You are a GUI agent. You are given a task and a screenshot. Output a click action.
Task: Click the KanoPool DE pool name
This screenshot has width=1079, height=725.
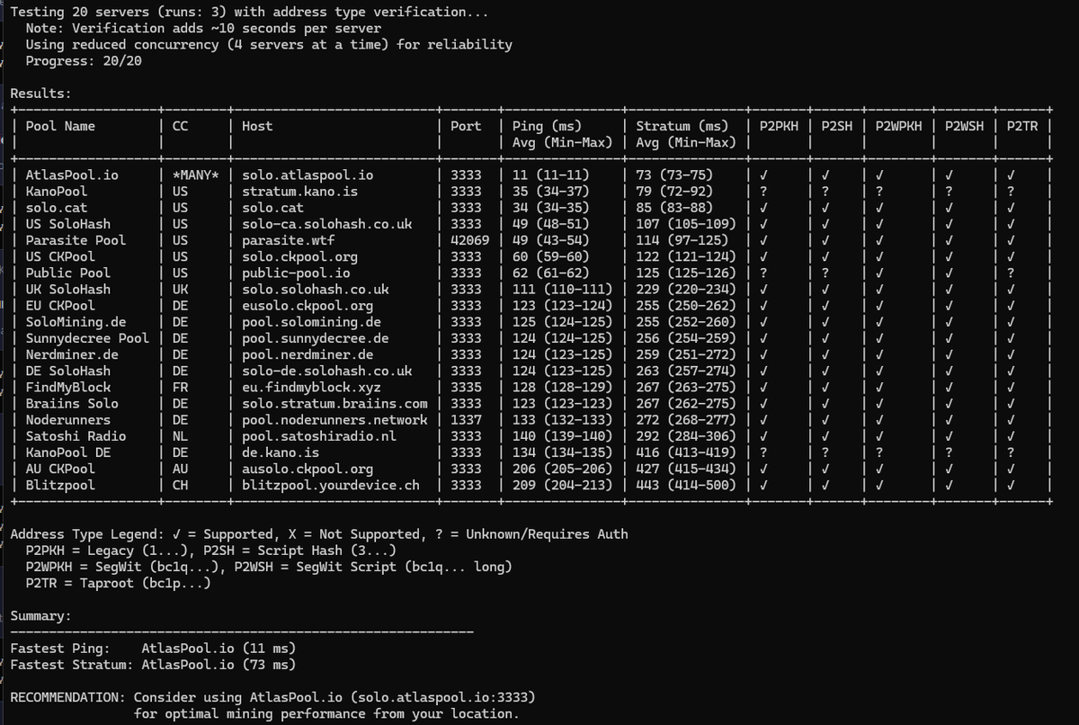tap(68, 452)
